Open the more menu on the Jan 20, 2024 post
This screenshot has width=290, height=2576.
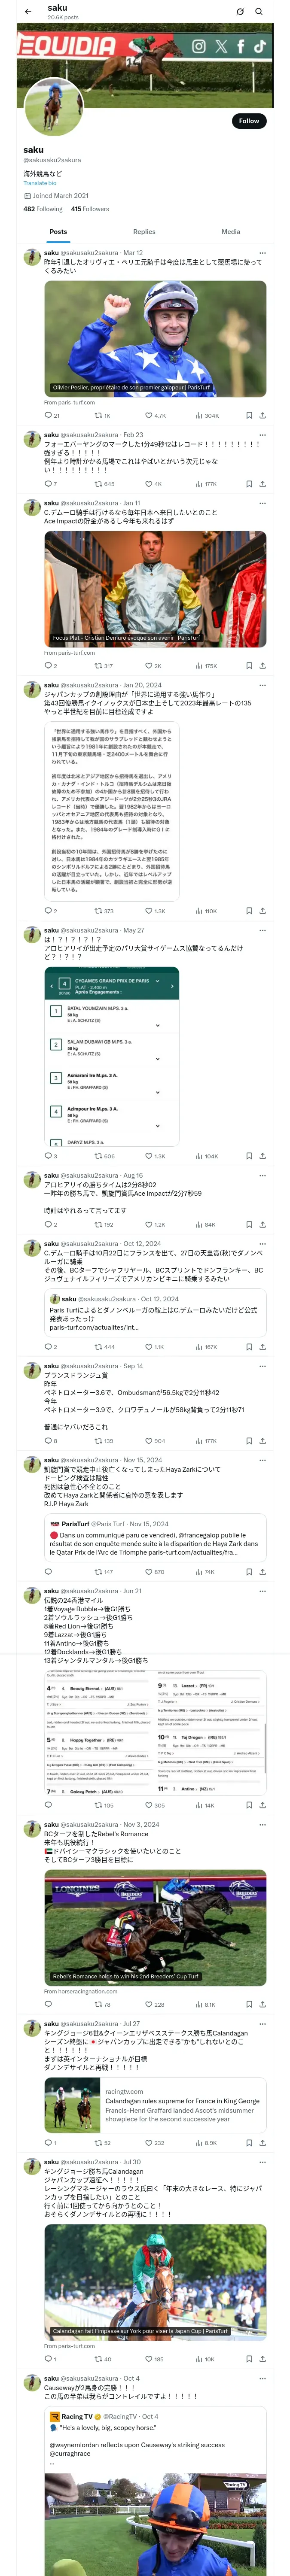pos(262,686)
